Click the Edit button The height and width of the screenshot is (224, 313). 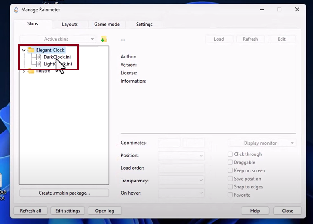click(281, 39)
